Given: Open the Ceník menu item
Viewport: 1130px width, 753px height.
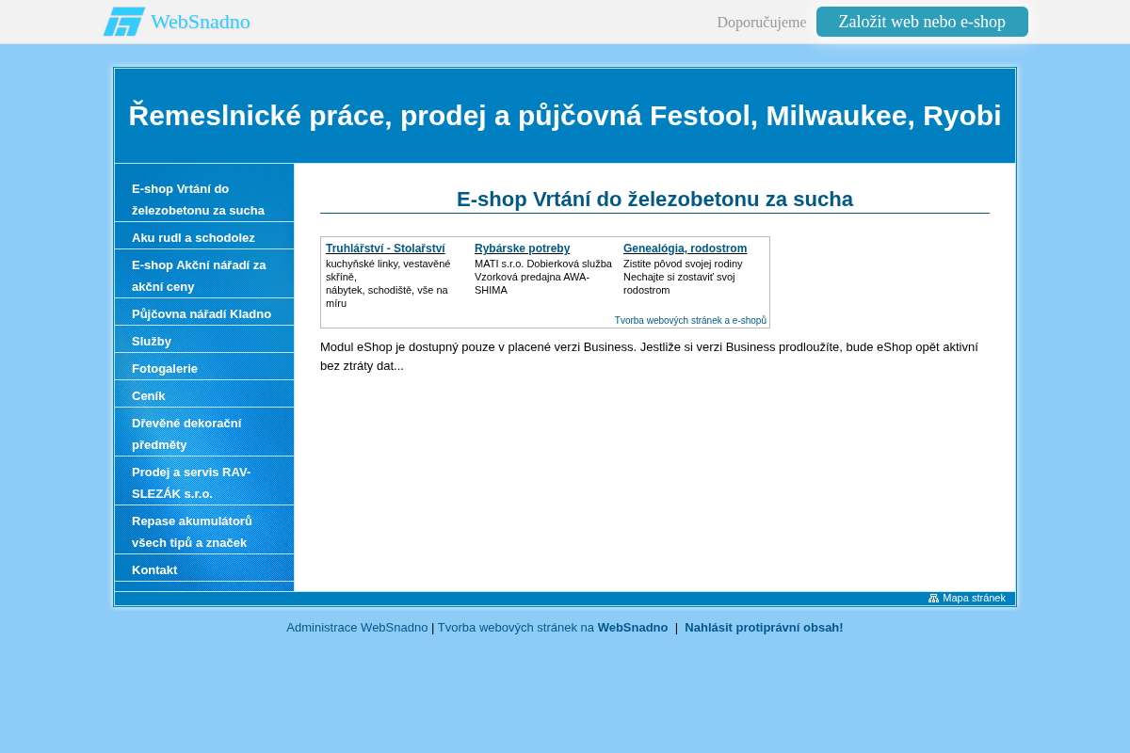Looking at the screenshot, I should 204,395.
